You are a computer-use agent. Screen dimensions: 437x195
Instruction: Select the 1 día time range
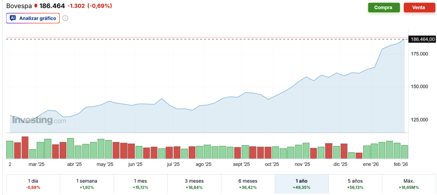pos(33,184)
